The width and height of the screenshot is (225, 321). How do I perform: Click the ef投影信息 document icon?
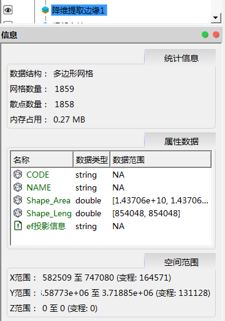[x=18, y=226]
